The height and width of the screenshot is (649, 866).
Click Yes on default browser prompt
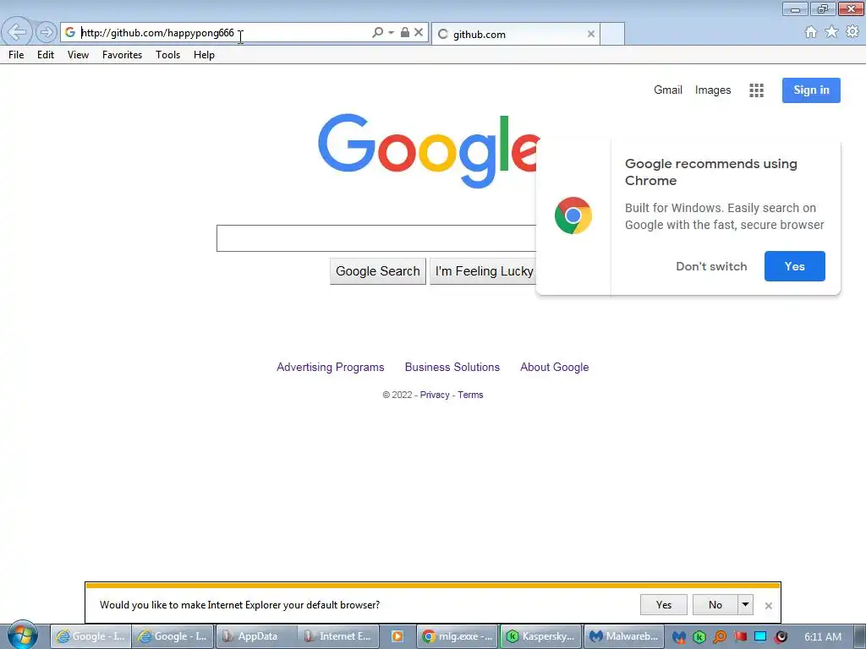pos(663,604)
